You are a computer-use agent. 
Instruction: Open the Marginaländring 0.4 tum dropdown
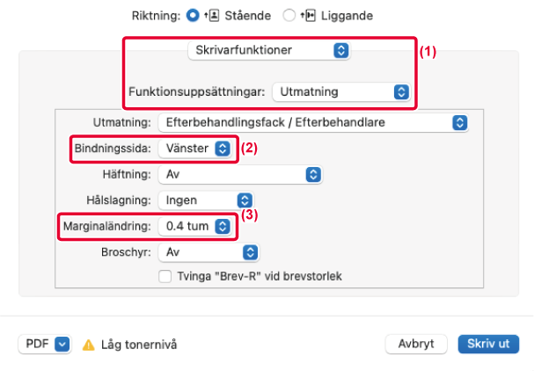pyautogui.click(x=195, y=226)
